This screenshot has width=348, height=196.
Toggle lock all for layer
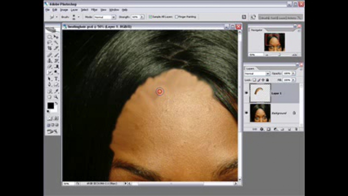coord(268,80)
